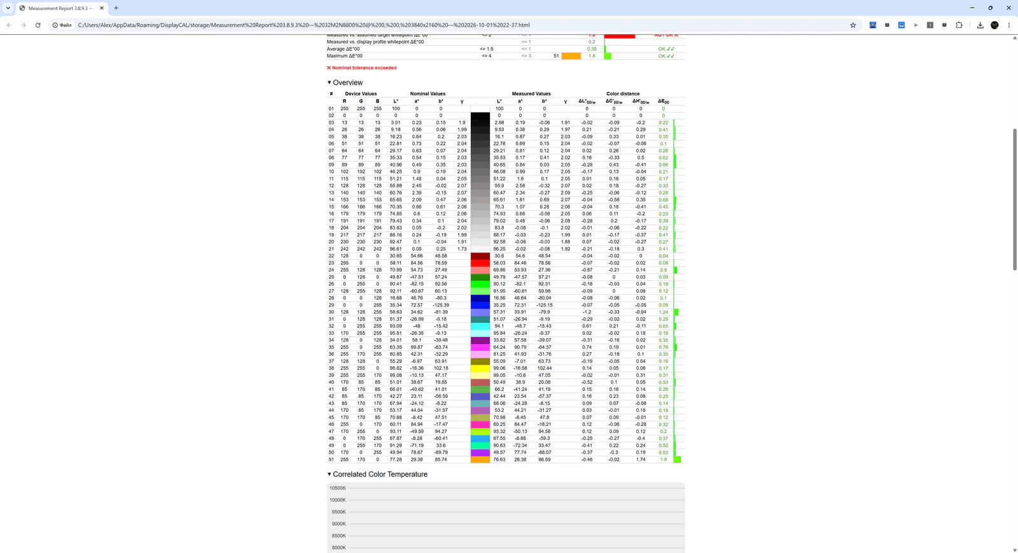Image resolution: width=1018 pixels, height=553 pixels.
Task: Go back using the browser back arrow
Action: 9,25
